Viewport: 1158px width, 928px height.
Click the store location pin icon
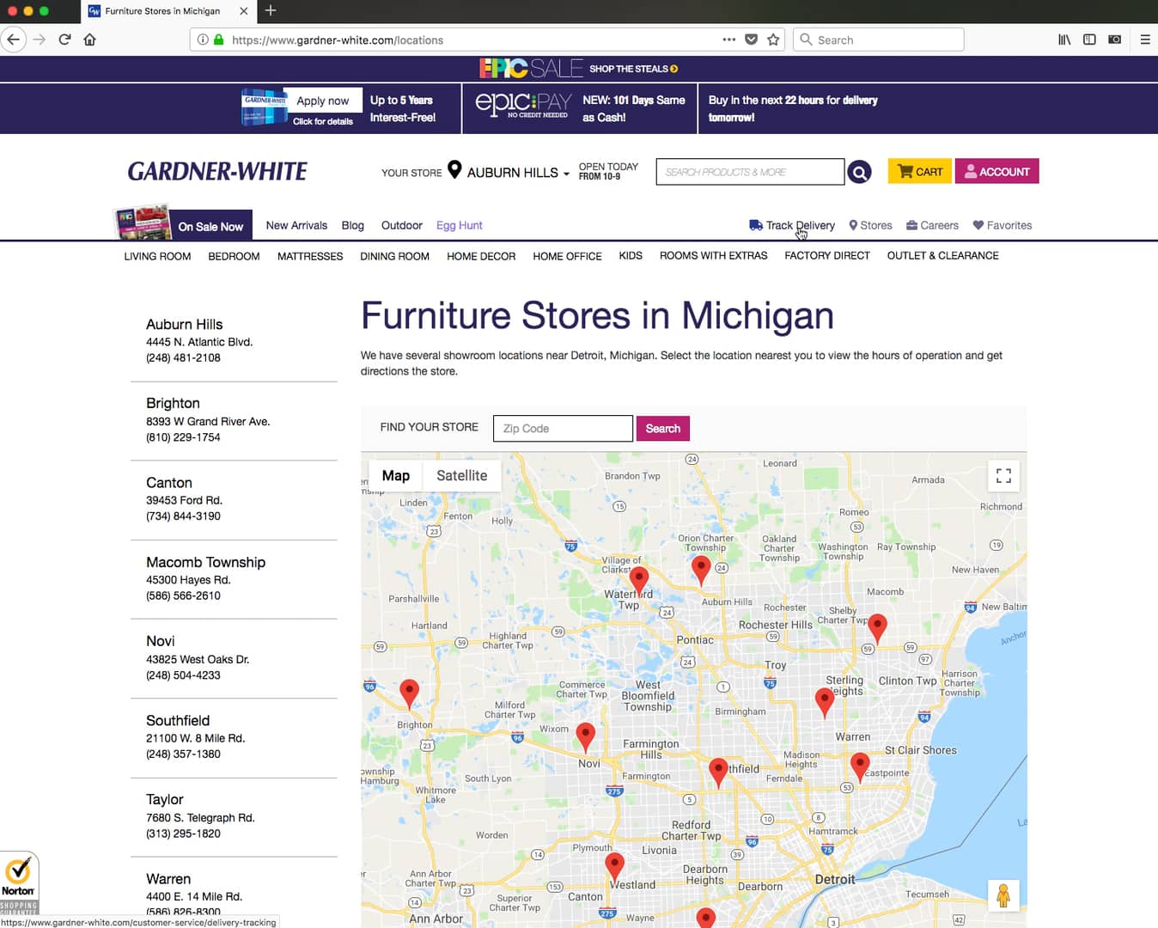click(x=454, y=170)
